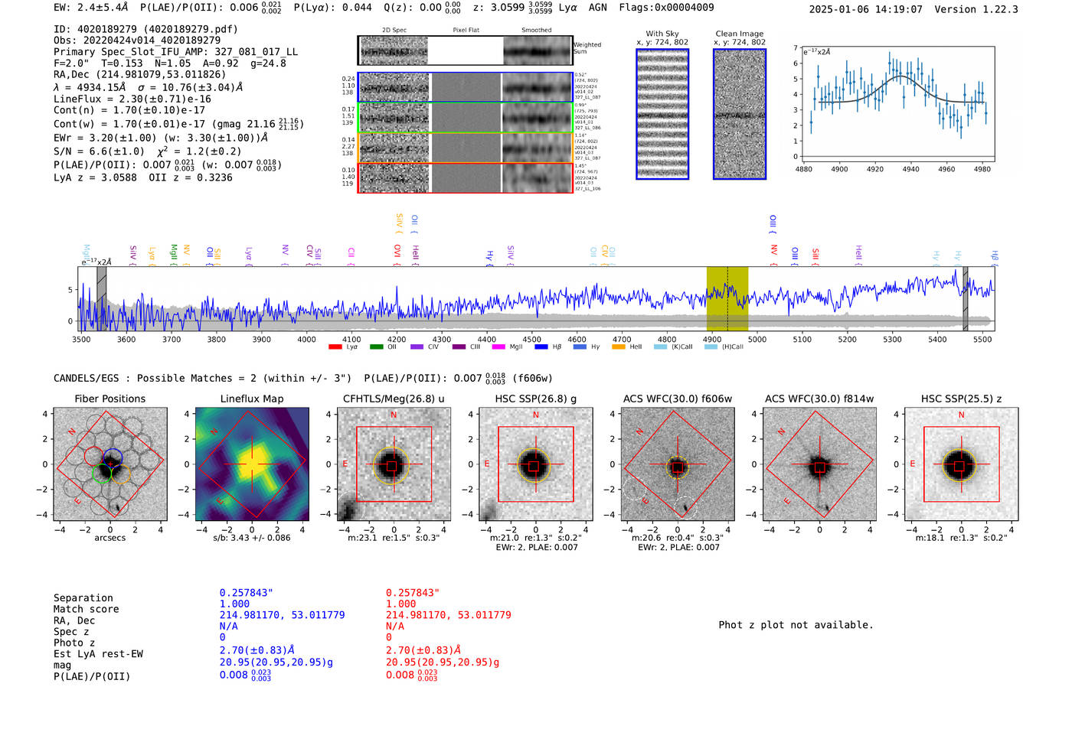Click the HeII orange legend swatch
Viewport: 1072px width, 729px height.
point(619,347)
